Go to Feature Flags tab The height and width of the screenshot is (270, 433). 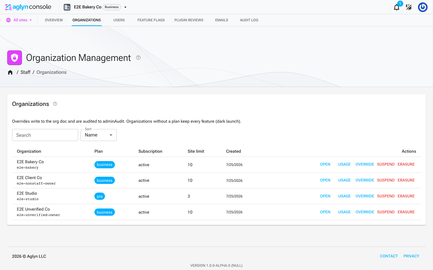151,20
